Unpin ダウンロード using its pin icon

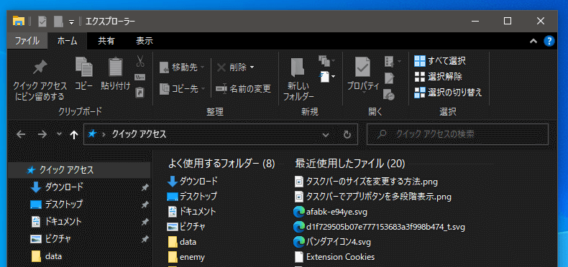(x=145, y=187)
